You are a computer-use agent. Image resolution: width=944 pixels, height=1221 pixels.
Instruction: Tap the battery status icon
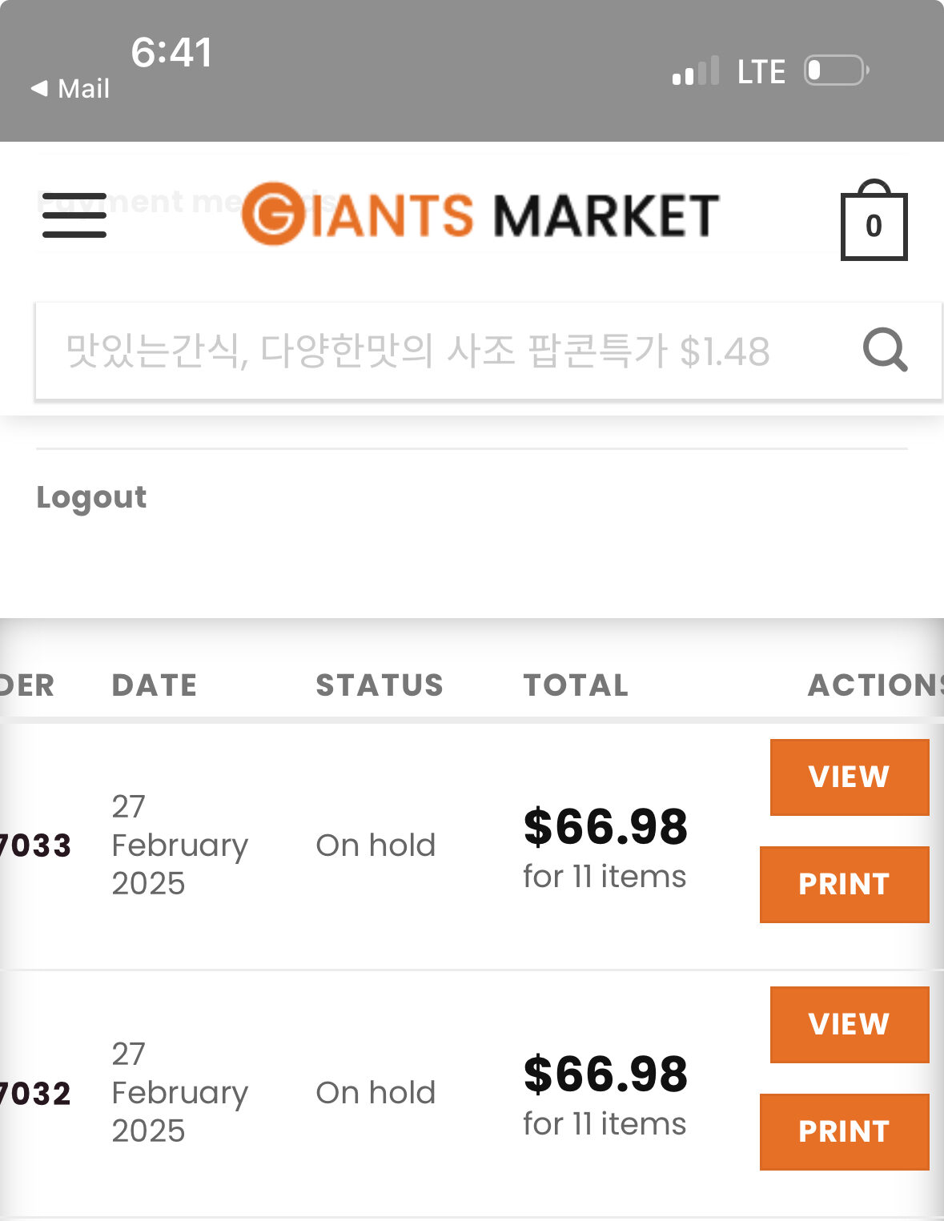click(837, 70)
